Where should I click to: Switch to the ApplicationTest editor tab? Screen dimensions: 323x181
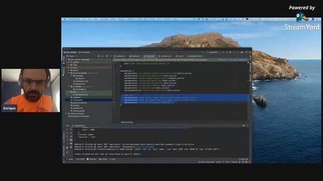point(195,56)
